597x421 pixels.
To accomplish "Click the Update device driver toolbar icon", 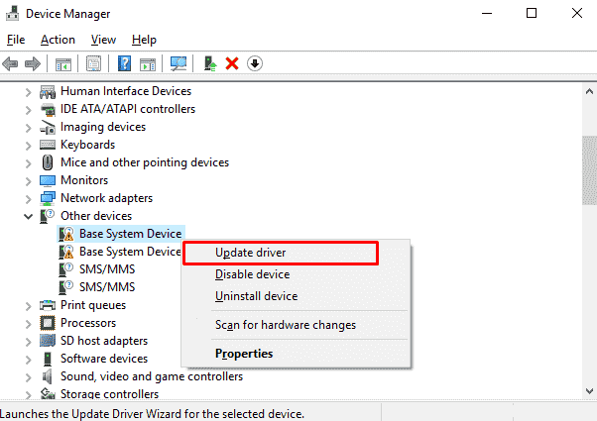I will 210,63.
